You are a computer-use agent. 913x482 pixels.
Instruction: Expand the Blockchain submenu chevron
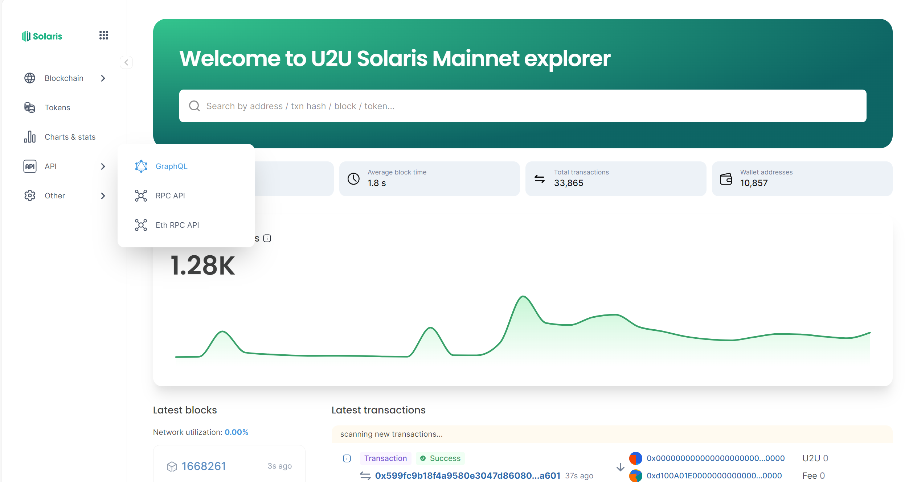[x=103, y=78]
